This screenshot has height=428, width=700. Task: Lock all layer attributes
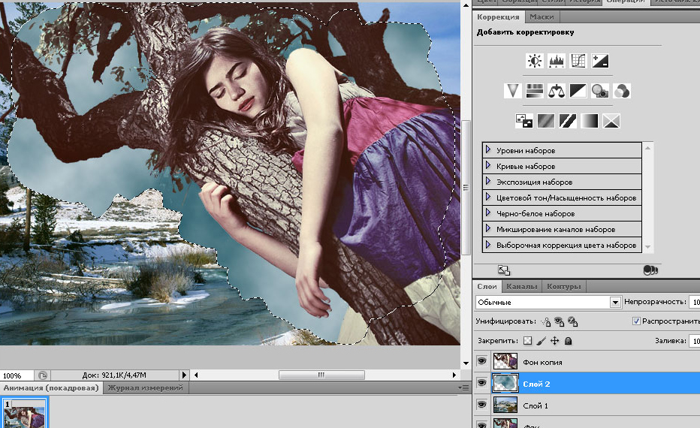click(x=568, y=341)
